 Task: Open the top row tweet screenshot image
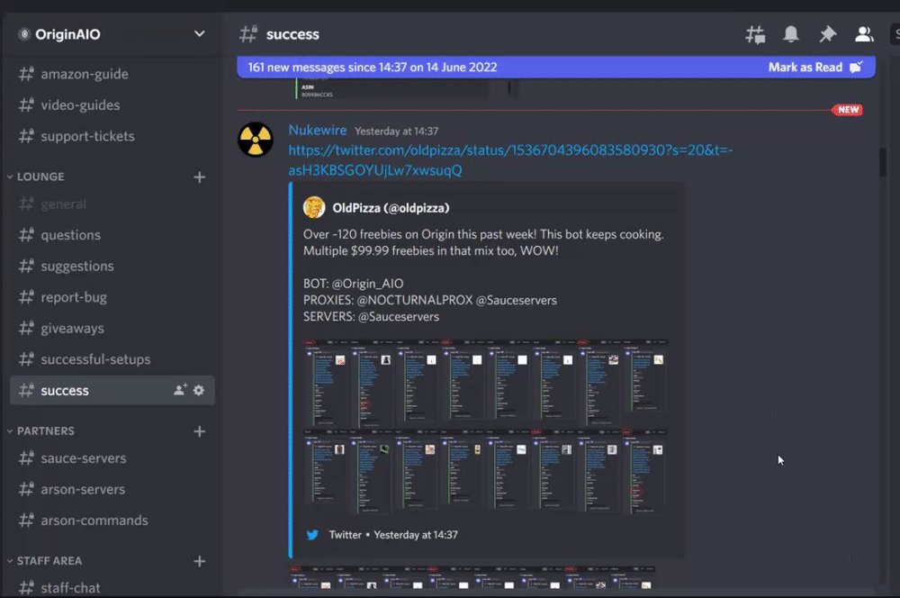click(x=486, y=383)
